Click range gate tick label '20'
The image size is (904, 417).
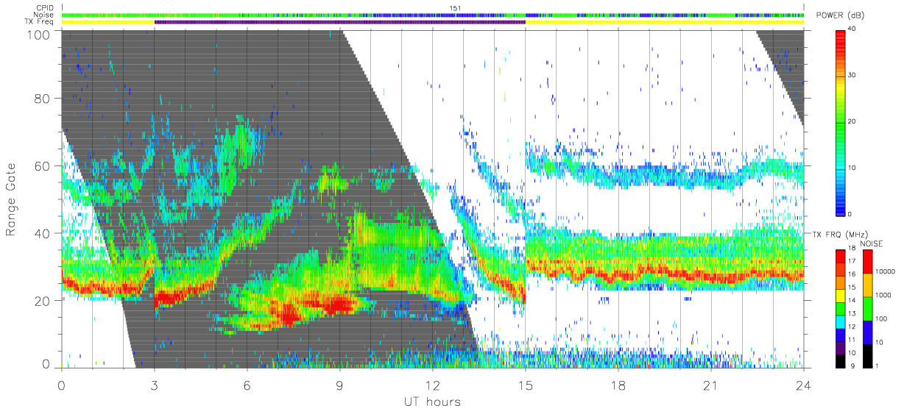[42, 301]
